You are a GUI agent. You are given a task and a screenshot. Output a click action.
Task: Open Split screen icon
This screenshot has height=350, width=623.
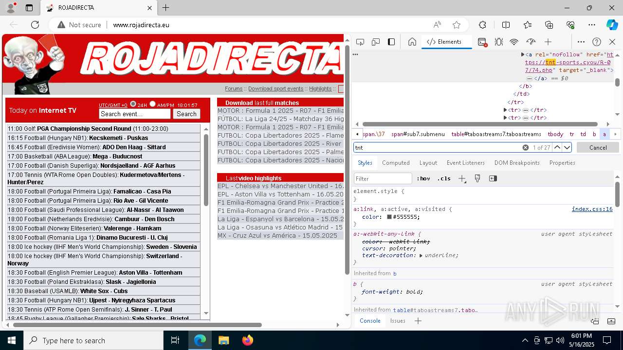click(x=506, y=25)
